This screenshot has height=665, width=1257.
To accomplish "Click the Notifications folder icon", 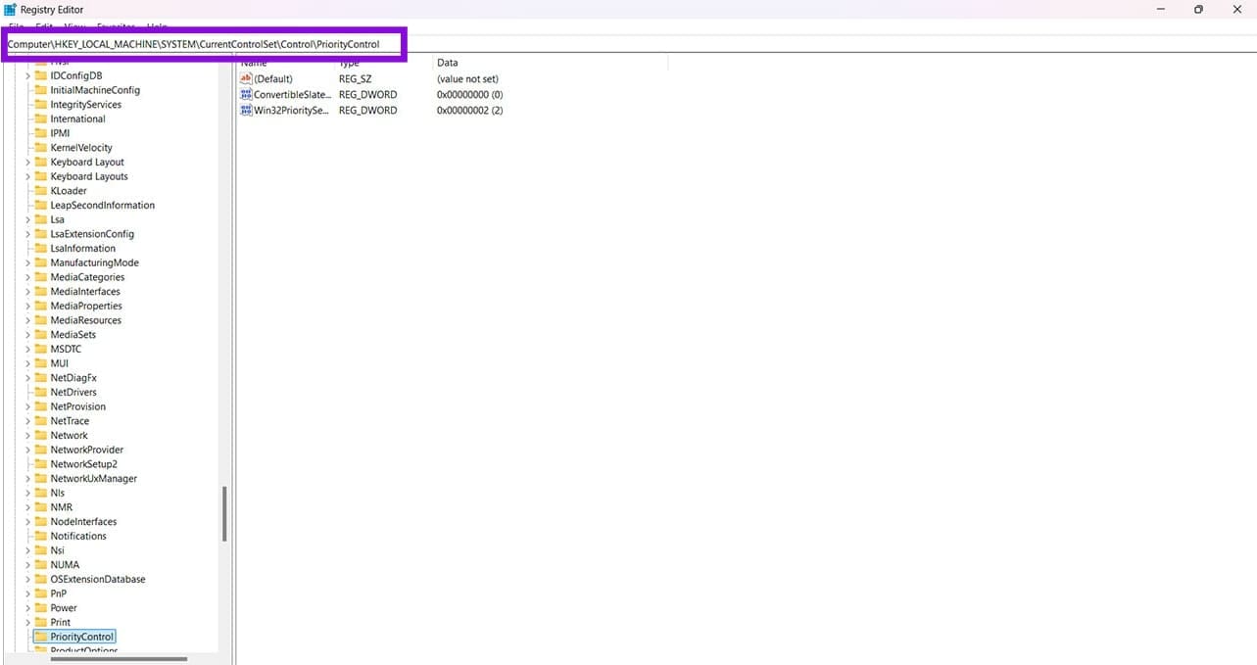I will click(41, 536).
